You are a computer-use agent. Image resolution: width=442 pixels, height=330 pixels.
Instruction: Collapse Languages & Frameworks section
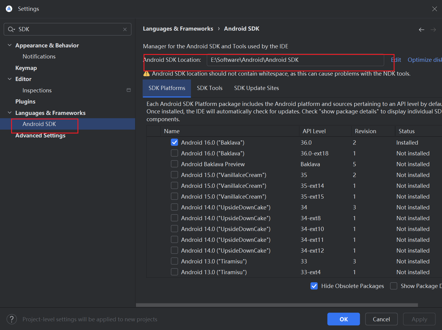coord(10,113)
